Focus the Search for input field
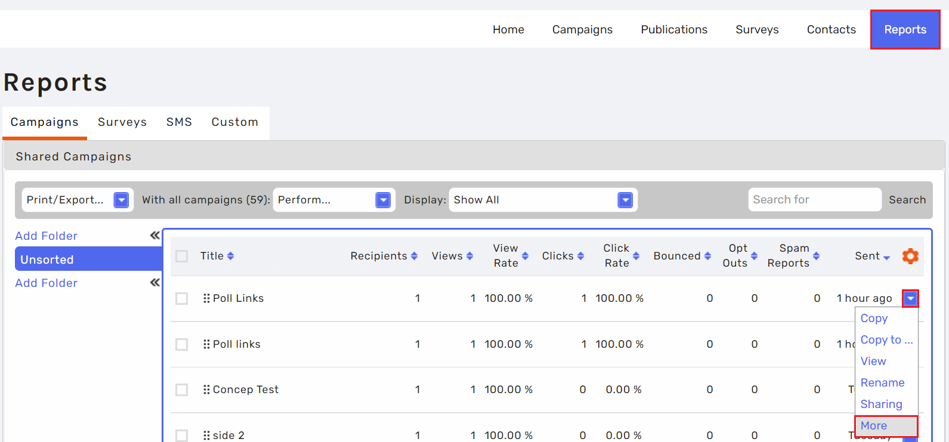Screen dimensions: 949x442 [x=815, y=200]
